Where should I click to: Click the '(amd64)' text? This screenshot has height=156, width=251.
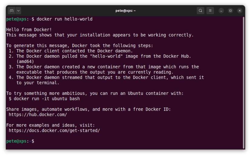click(x=25, y=61)
